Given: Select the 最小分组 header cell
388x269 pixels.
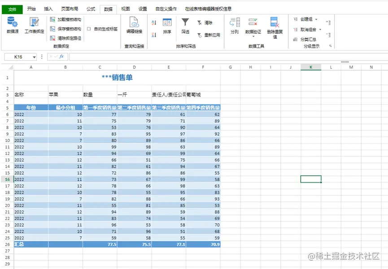Looking at the screenshot, I should [65, 107].
